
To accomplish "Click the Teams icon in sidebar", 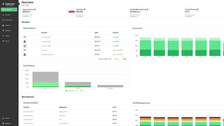I will [x=3, y=118].
